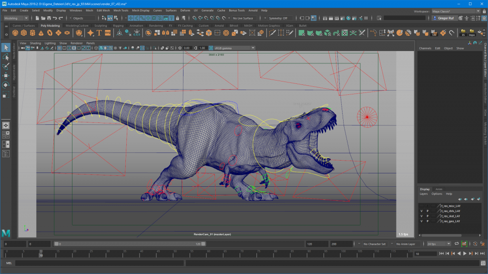Click play forwards button

pos(465,254)
